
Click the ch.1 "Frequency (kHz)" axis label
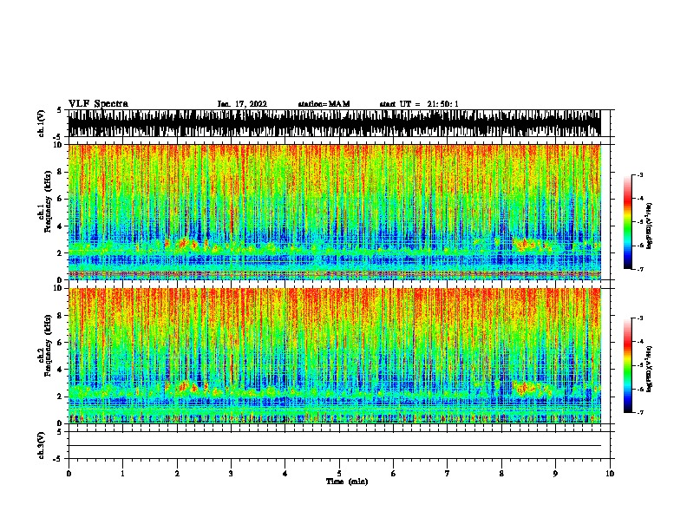(x=49, y=201)
